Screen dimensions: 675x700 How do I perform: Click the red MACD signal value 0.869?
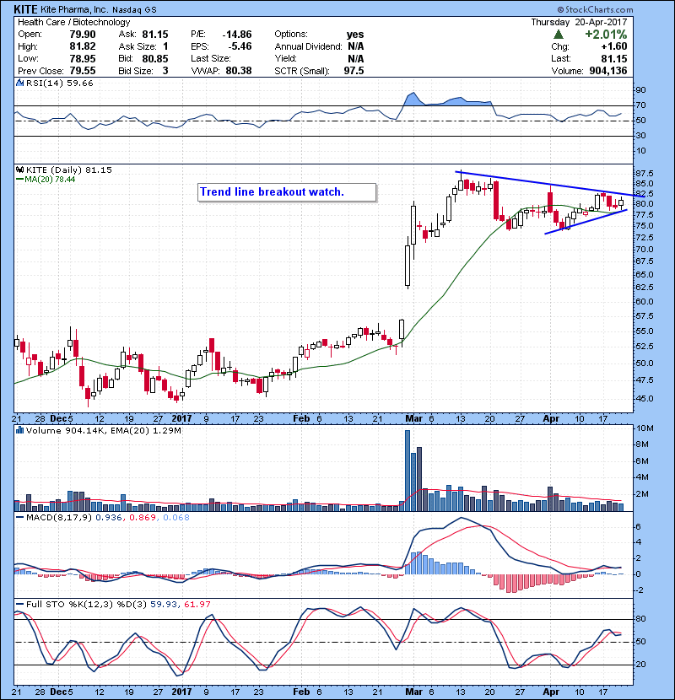[143, 518]
